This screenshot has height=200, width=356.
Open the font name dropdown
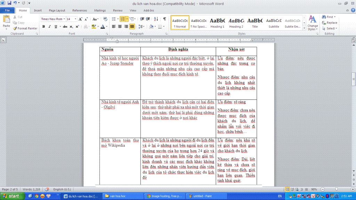(x=64, y=19)
